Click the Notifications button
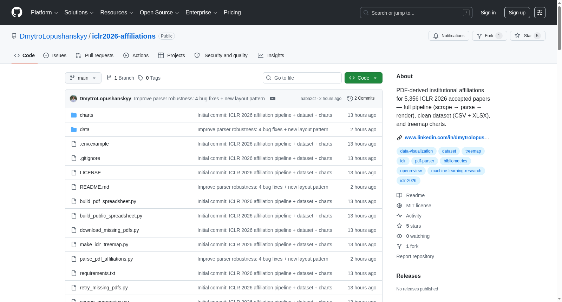Image resolution: width=562 pixels, height=302 pixels. [x=449, y=36]
